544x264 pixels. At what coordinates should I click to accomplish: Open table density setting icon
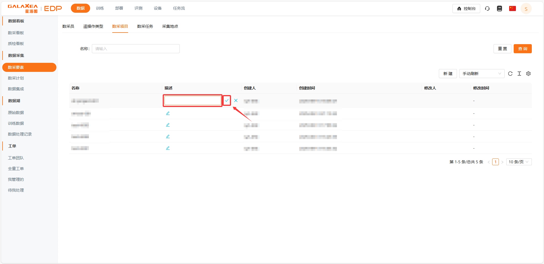coord(519,74)
